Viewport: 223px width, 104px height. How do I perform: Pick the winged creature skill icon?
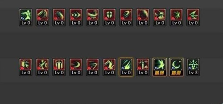160,17
